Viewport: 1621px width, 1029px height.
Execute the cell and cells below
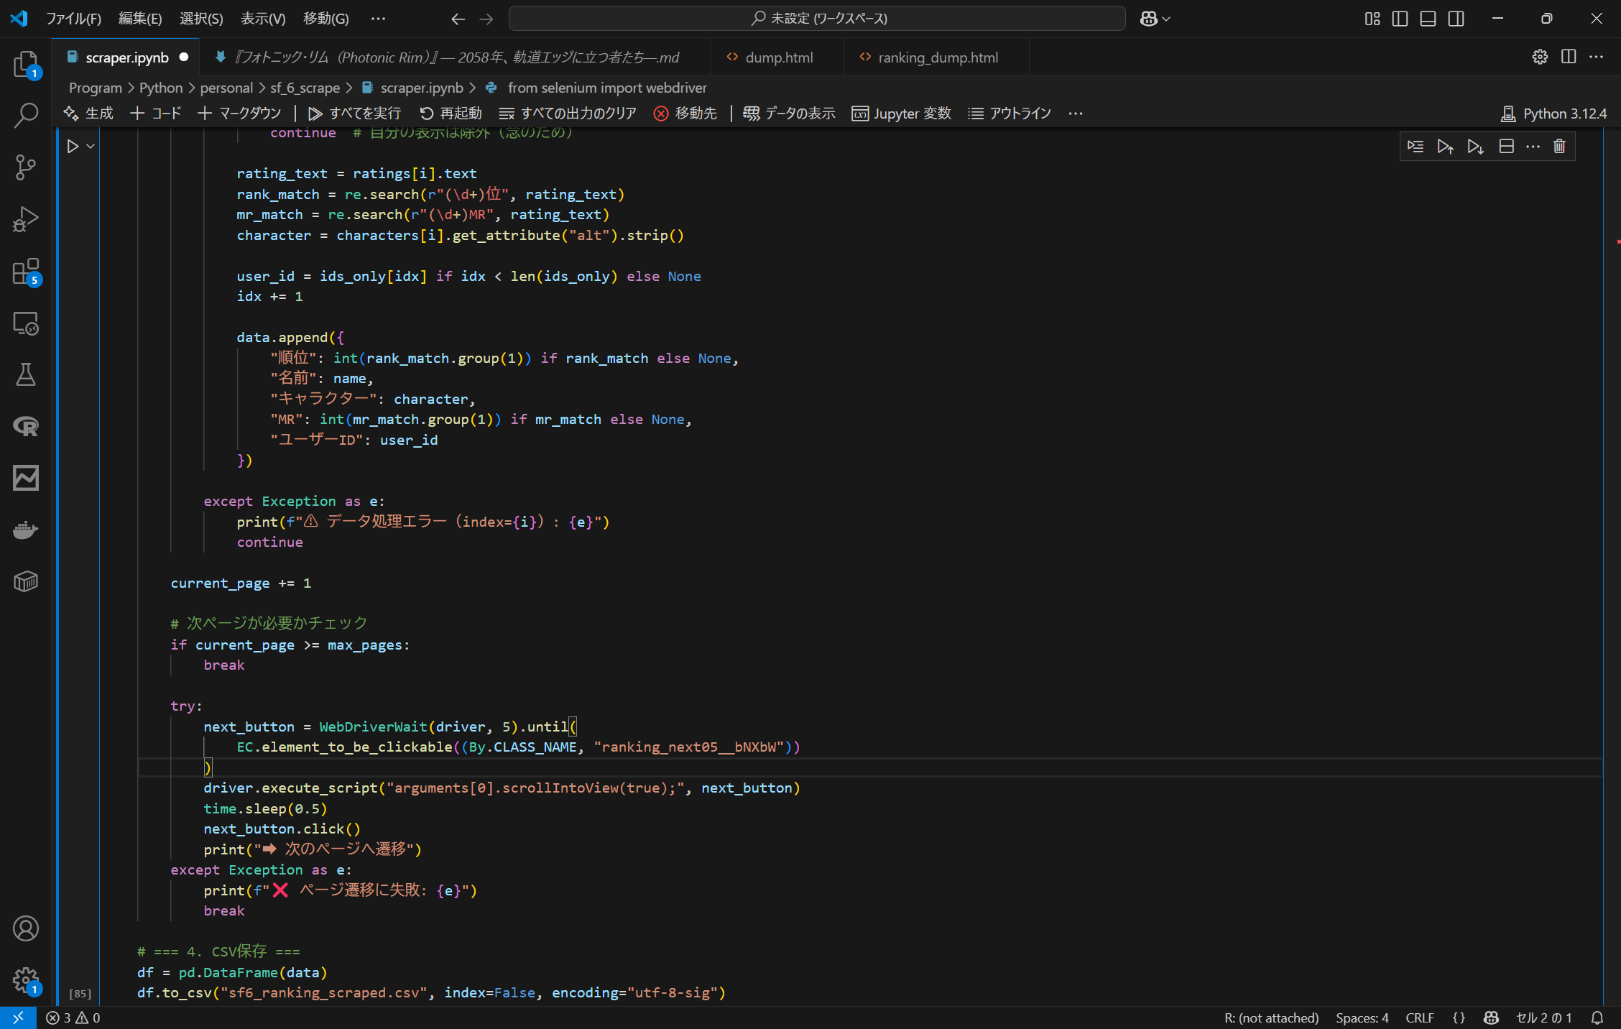[1475, 147]
